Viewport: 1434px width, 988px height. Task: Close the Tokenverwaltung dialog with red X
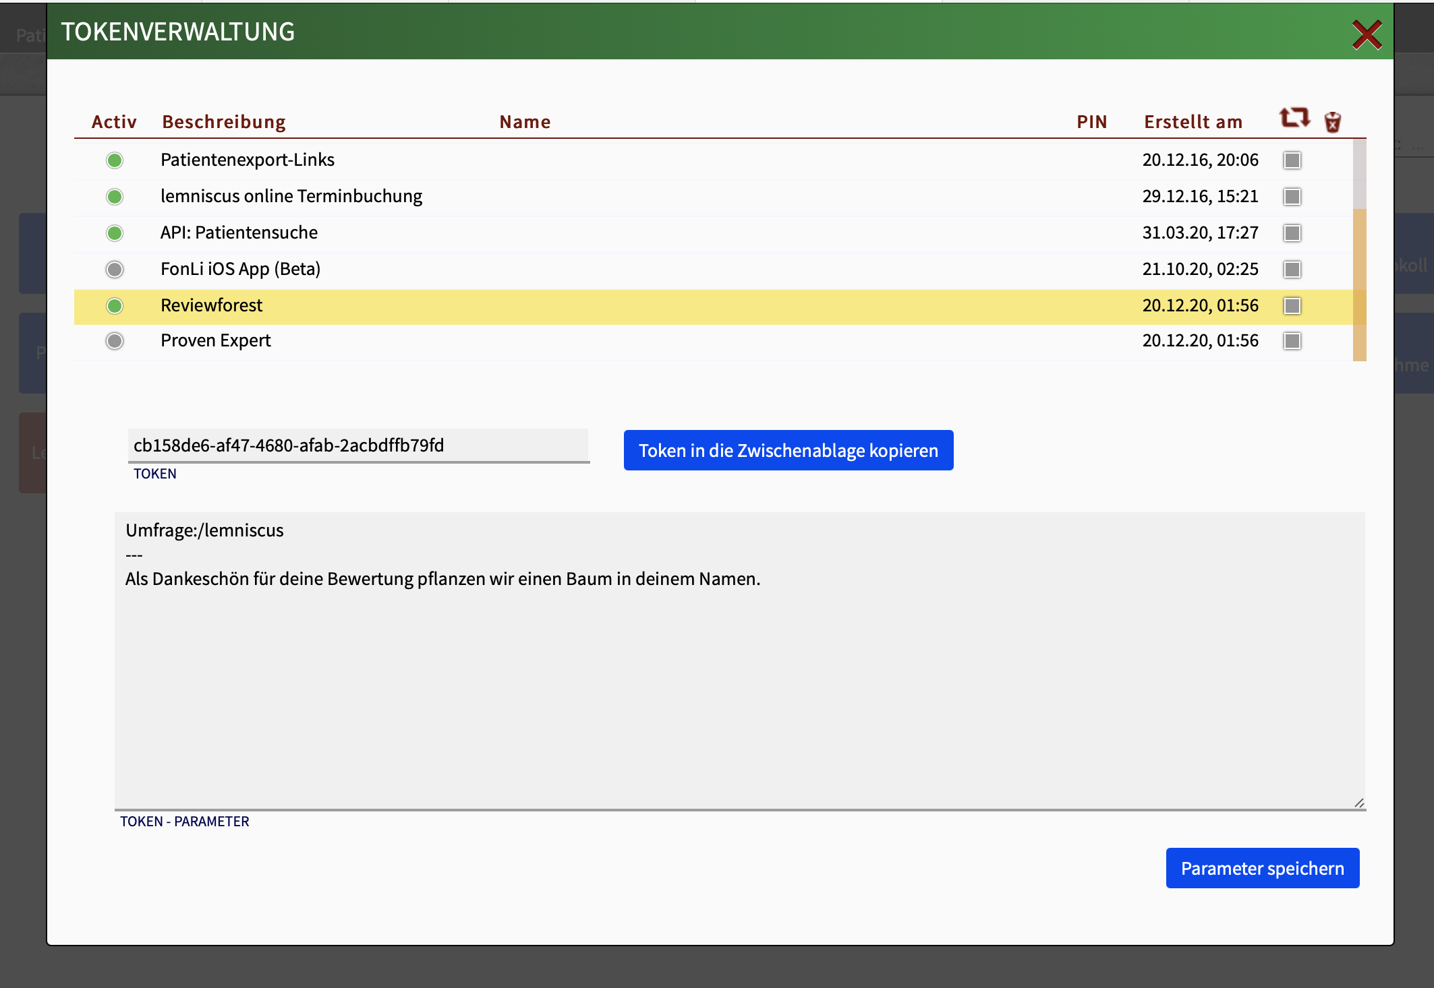pos(1367,34)
